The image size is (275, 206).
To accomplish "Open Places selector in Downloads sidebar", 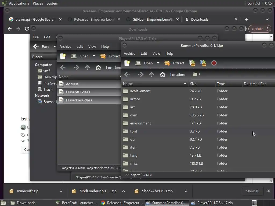I will [44, 57].
